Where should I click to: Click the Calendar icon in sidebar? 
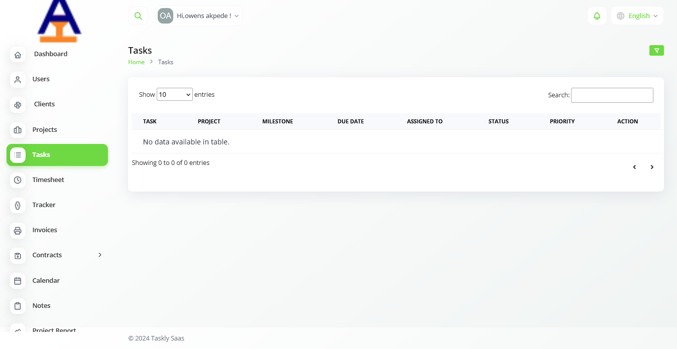pyautogui.click(x=18, y=281)
